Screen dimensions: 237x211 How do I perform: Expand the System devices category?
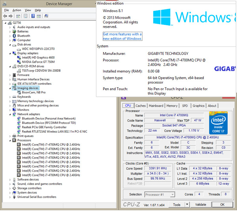pos(10,193)
